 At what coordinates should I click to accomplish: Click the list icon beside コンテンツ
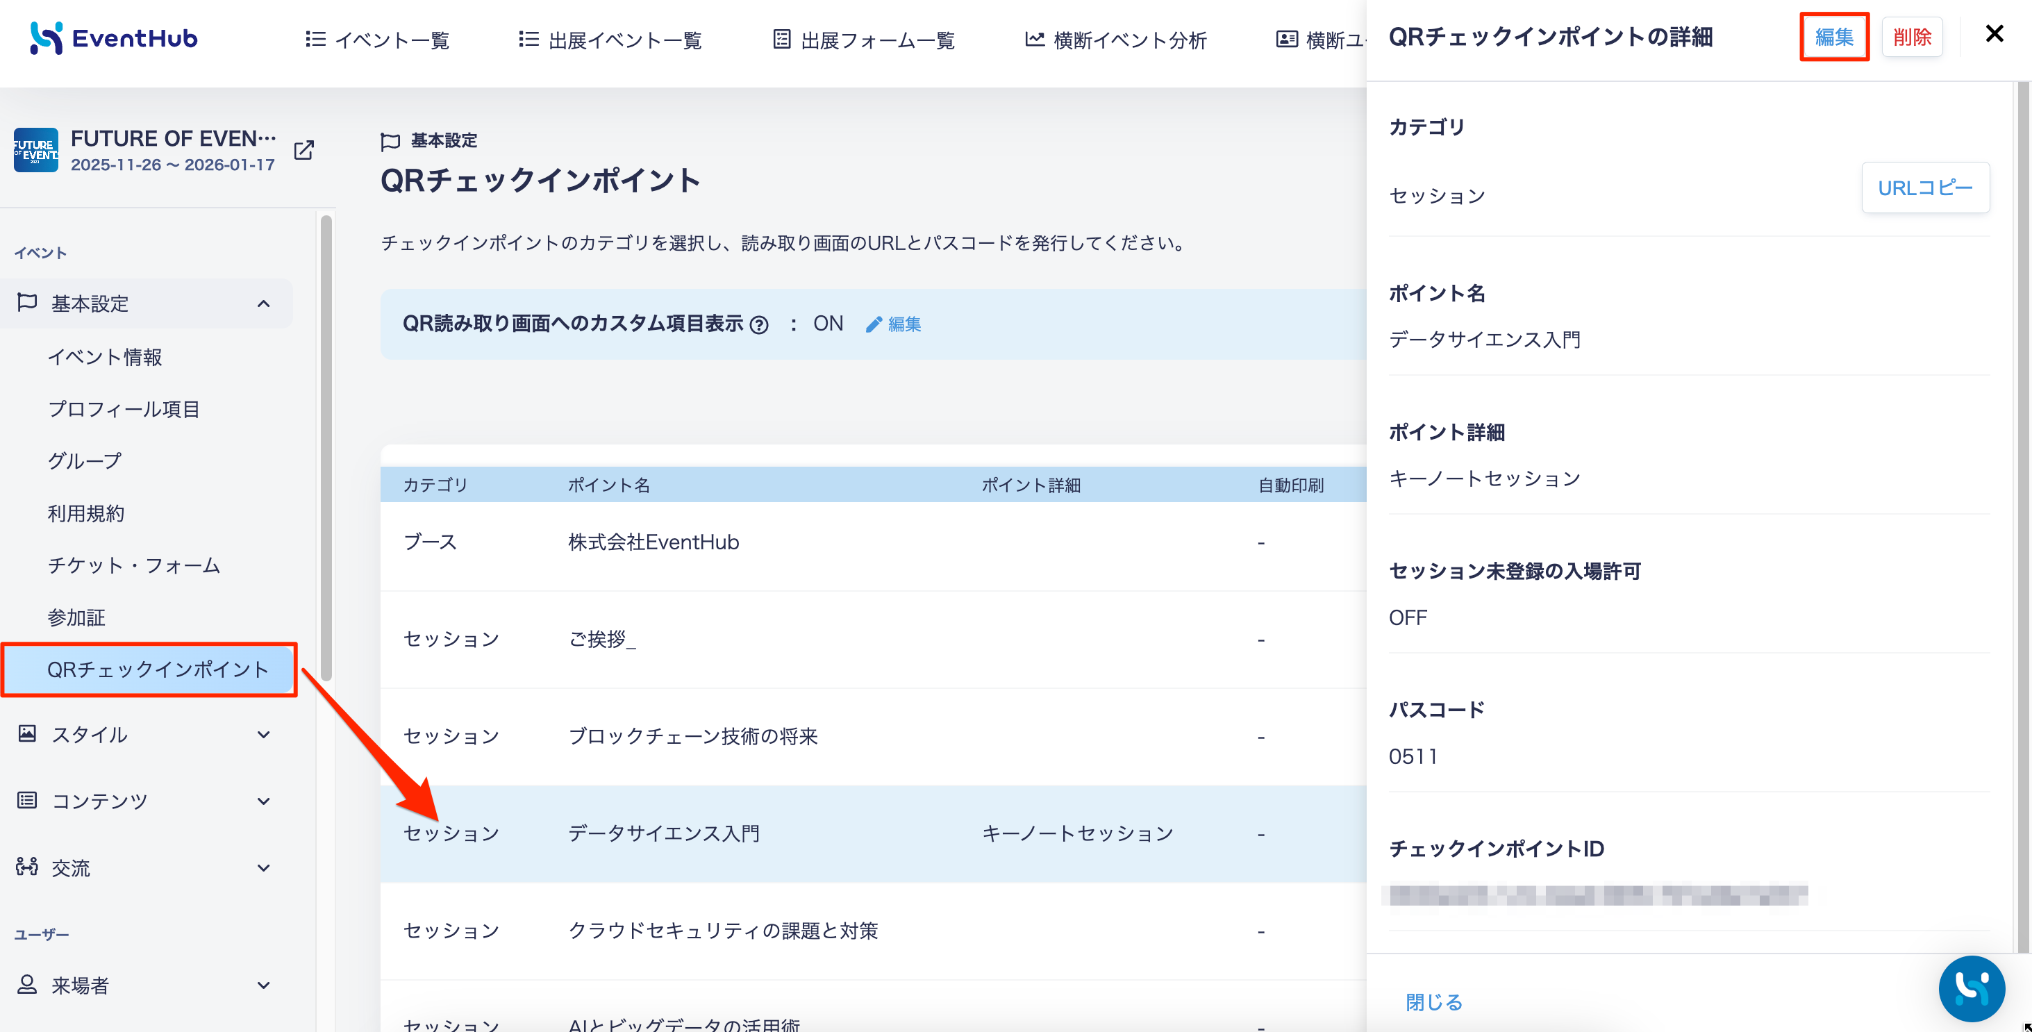tap(27, 800)
